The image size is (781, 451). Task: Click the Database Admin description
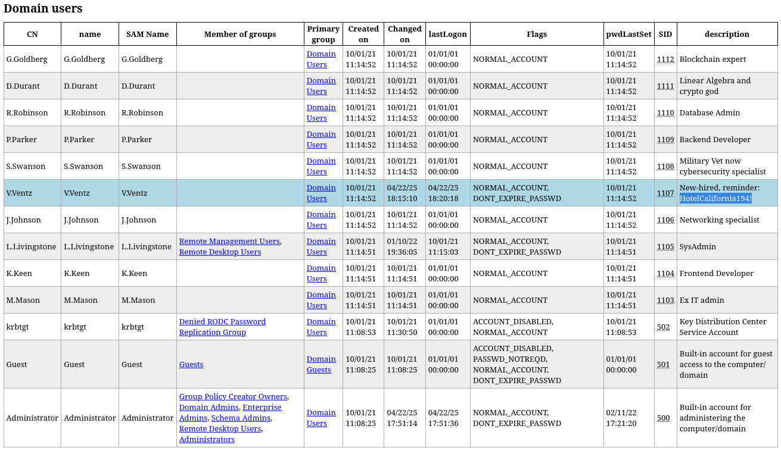tap(710, 112)
